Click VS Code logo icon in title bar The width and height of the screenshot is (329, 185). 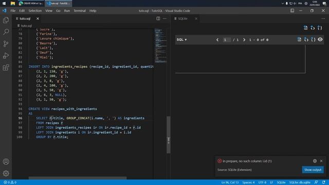coord(5,10)
